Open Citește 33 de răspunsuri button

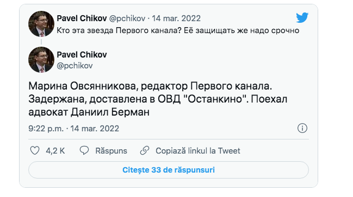[x=169, y=170]
